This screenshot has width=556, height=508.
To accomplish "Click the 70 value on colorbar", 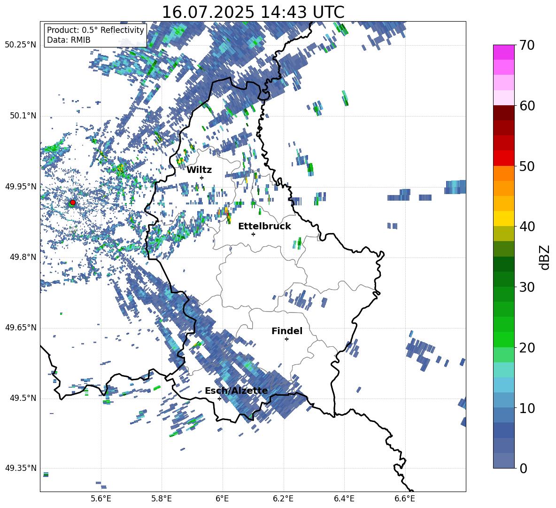I will point(527,45).
